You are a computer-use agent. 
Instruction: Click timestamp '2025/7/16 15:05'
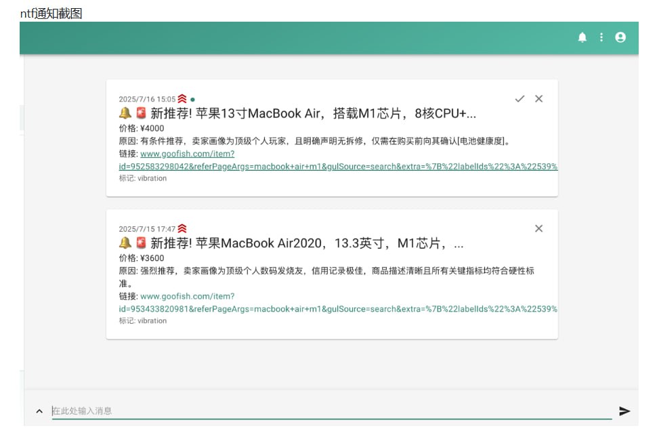[147, 100]
